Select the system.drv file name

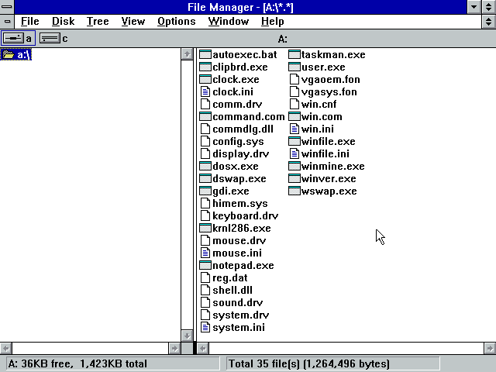pos(241,315)
